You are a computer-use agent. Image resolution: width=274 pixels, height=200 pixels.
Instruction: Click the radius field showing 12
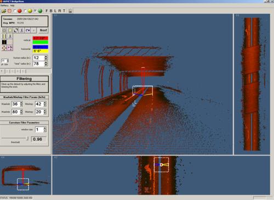(38, 58)
